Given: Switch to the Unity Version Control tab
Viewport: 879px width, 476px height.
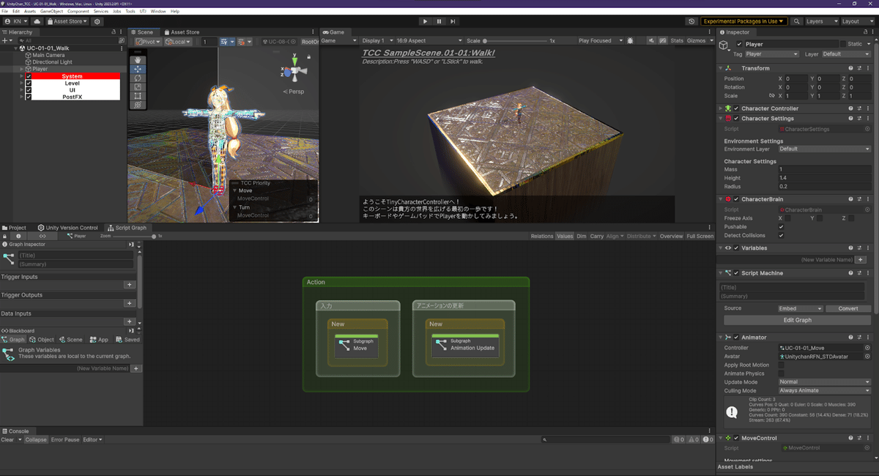Looking at the screenshot, I should 67,228.
